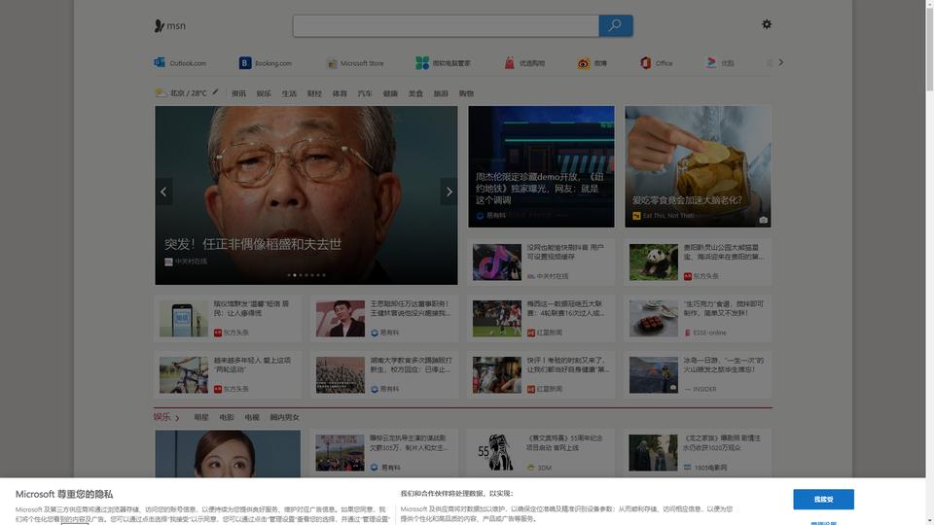
Task: Select the 汽车 navigation tab
Action: [x=365, y=93]
